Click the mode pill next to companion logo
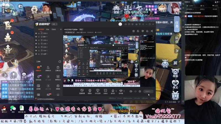This screenshot has height=124, width=221. (54, 24)
